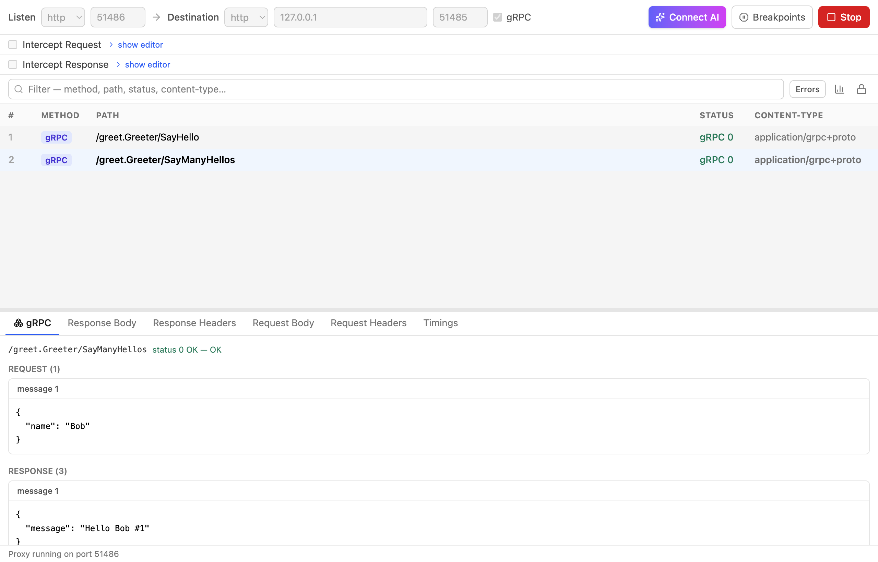
Task: Open the Request Body tab
Action: coord(283,323)
